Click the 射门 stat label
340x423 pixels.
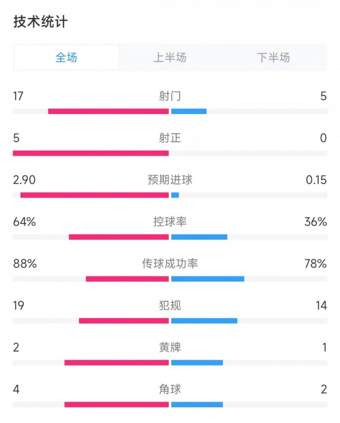coord(170,96)
